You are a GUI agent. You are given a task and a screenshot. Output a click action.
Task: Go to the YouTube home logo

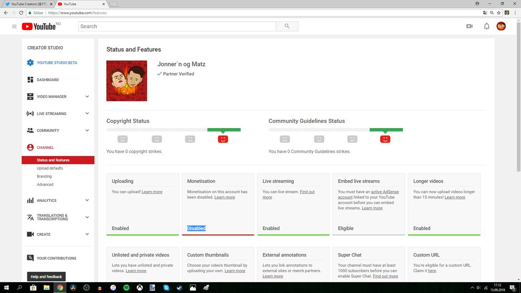click(x=39, y=26)
